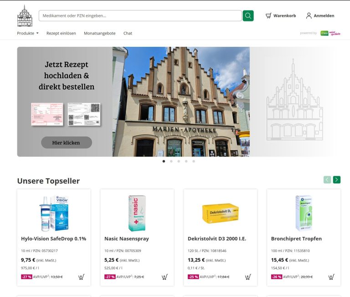Click PZN: 10818546 text

(x=214, y=251)
